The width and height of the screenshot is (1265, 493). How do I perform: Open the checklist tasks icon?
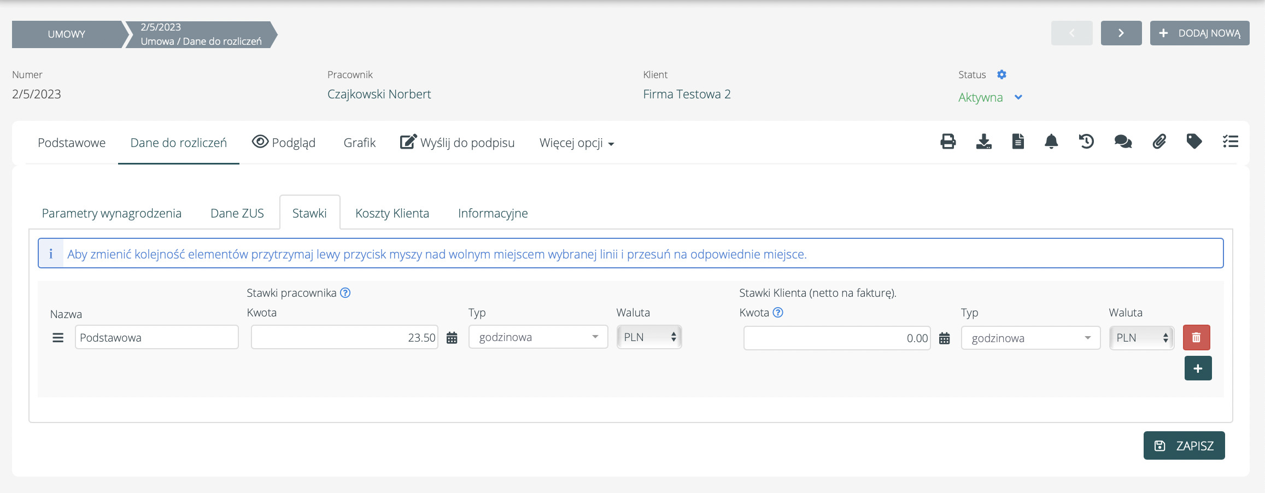point(1230,142)
